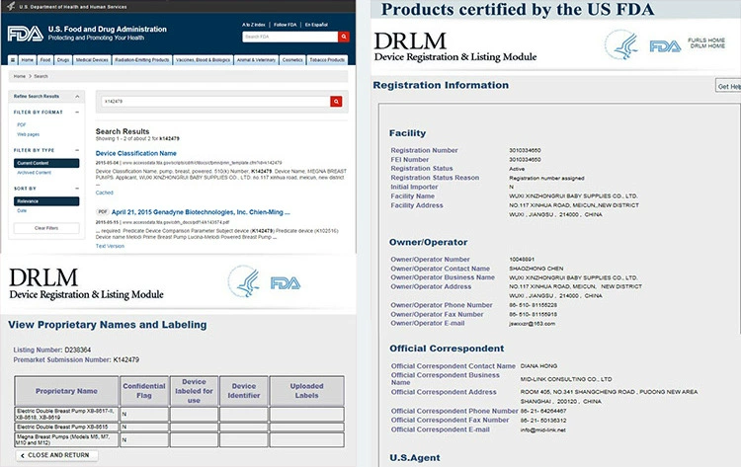Viewport: 741px width, 467px height.
Task: Filter results by Web pages format
Action: point(29,134)
